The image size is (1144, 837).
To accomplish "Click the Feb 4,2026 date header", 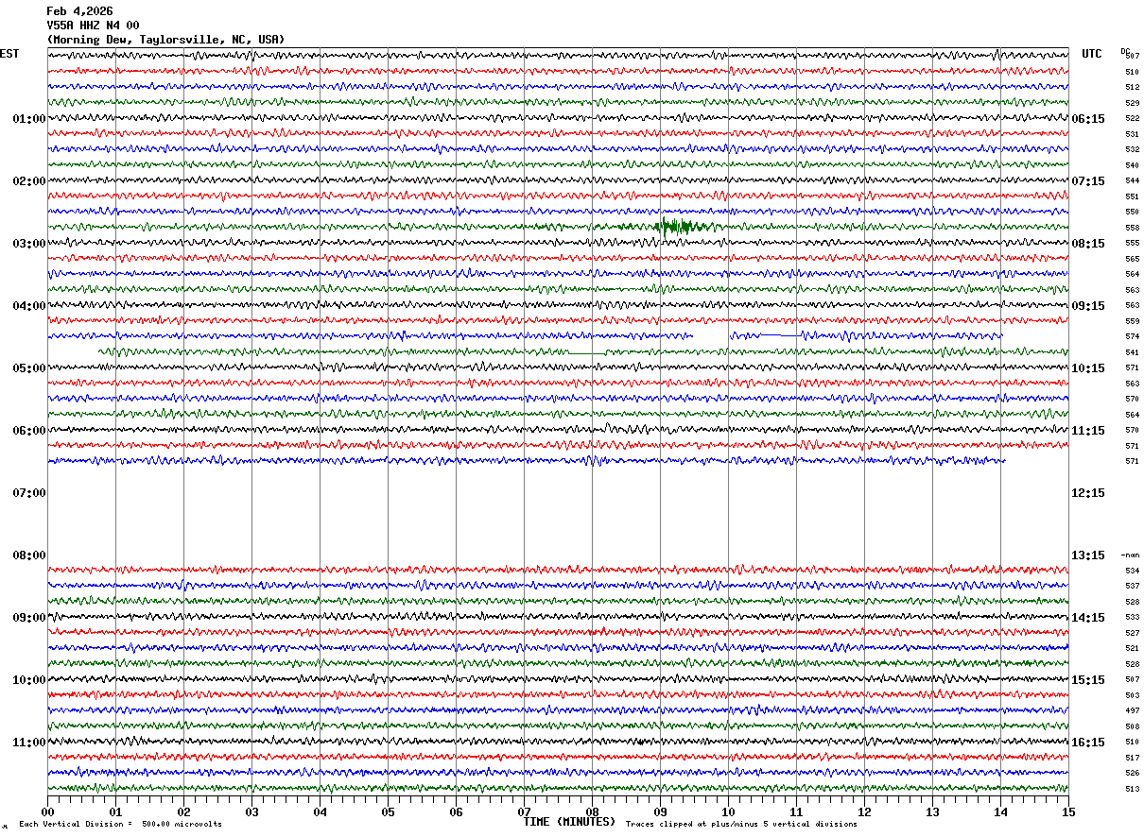I will pos(79,11).
